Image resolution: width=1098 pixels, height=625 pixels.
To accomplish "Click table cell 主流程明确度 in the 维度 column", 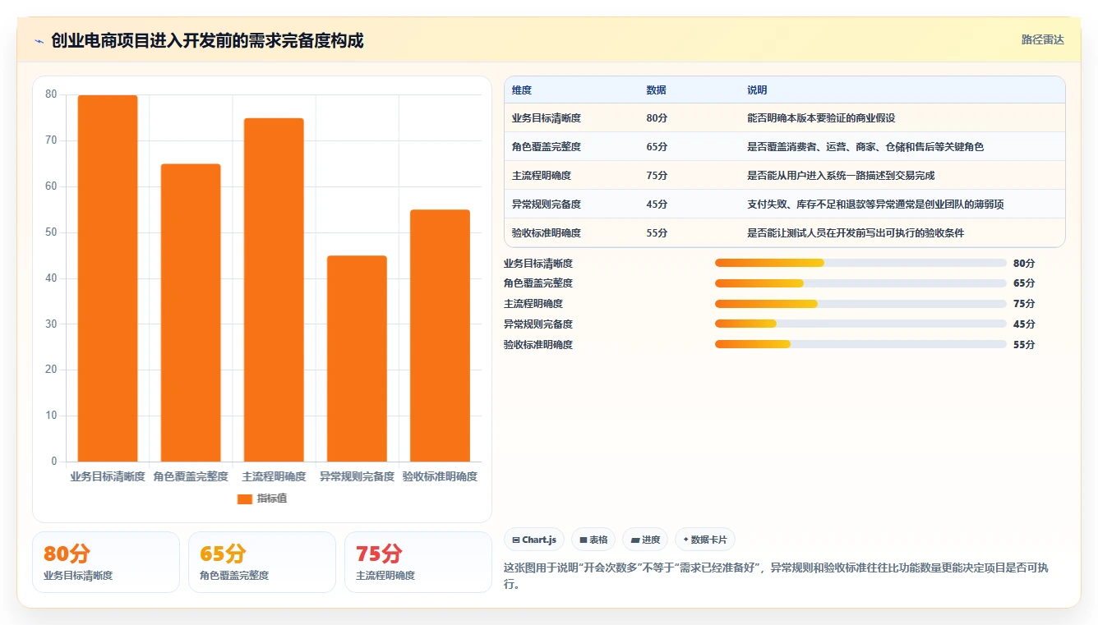I will pyautogui.click(x=542, y=176).
